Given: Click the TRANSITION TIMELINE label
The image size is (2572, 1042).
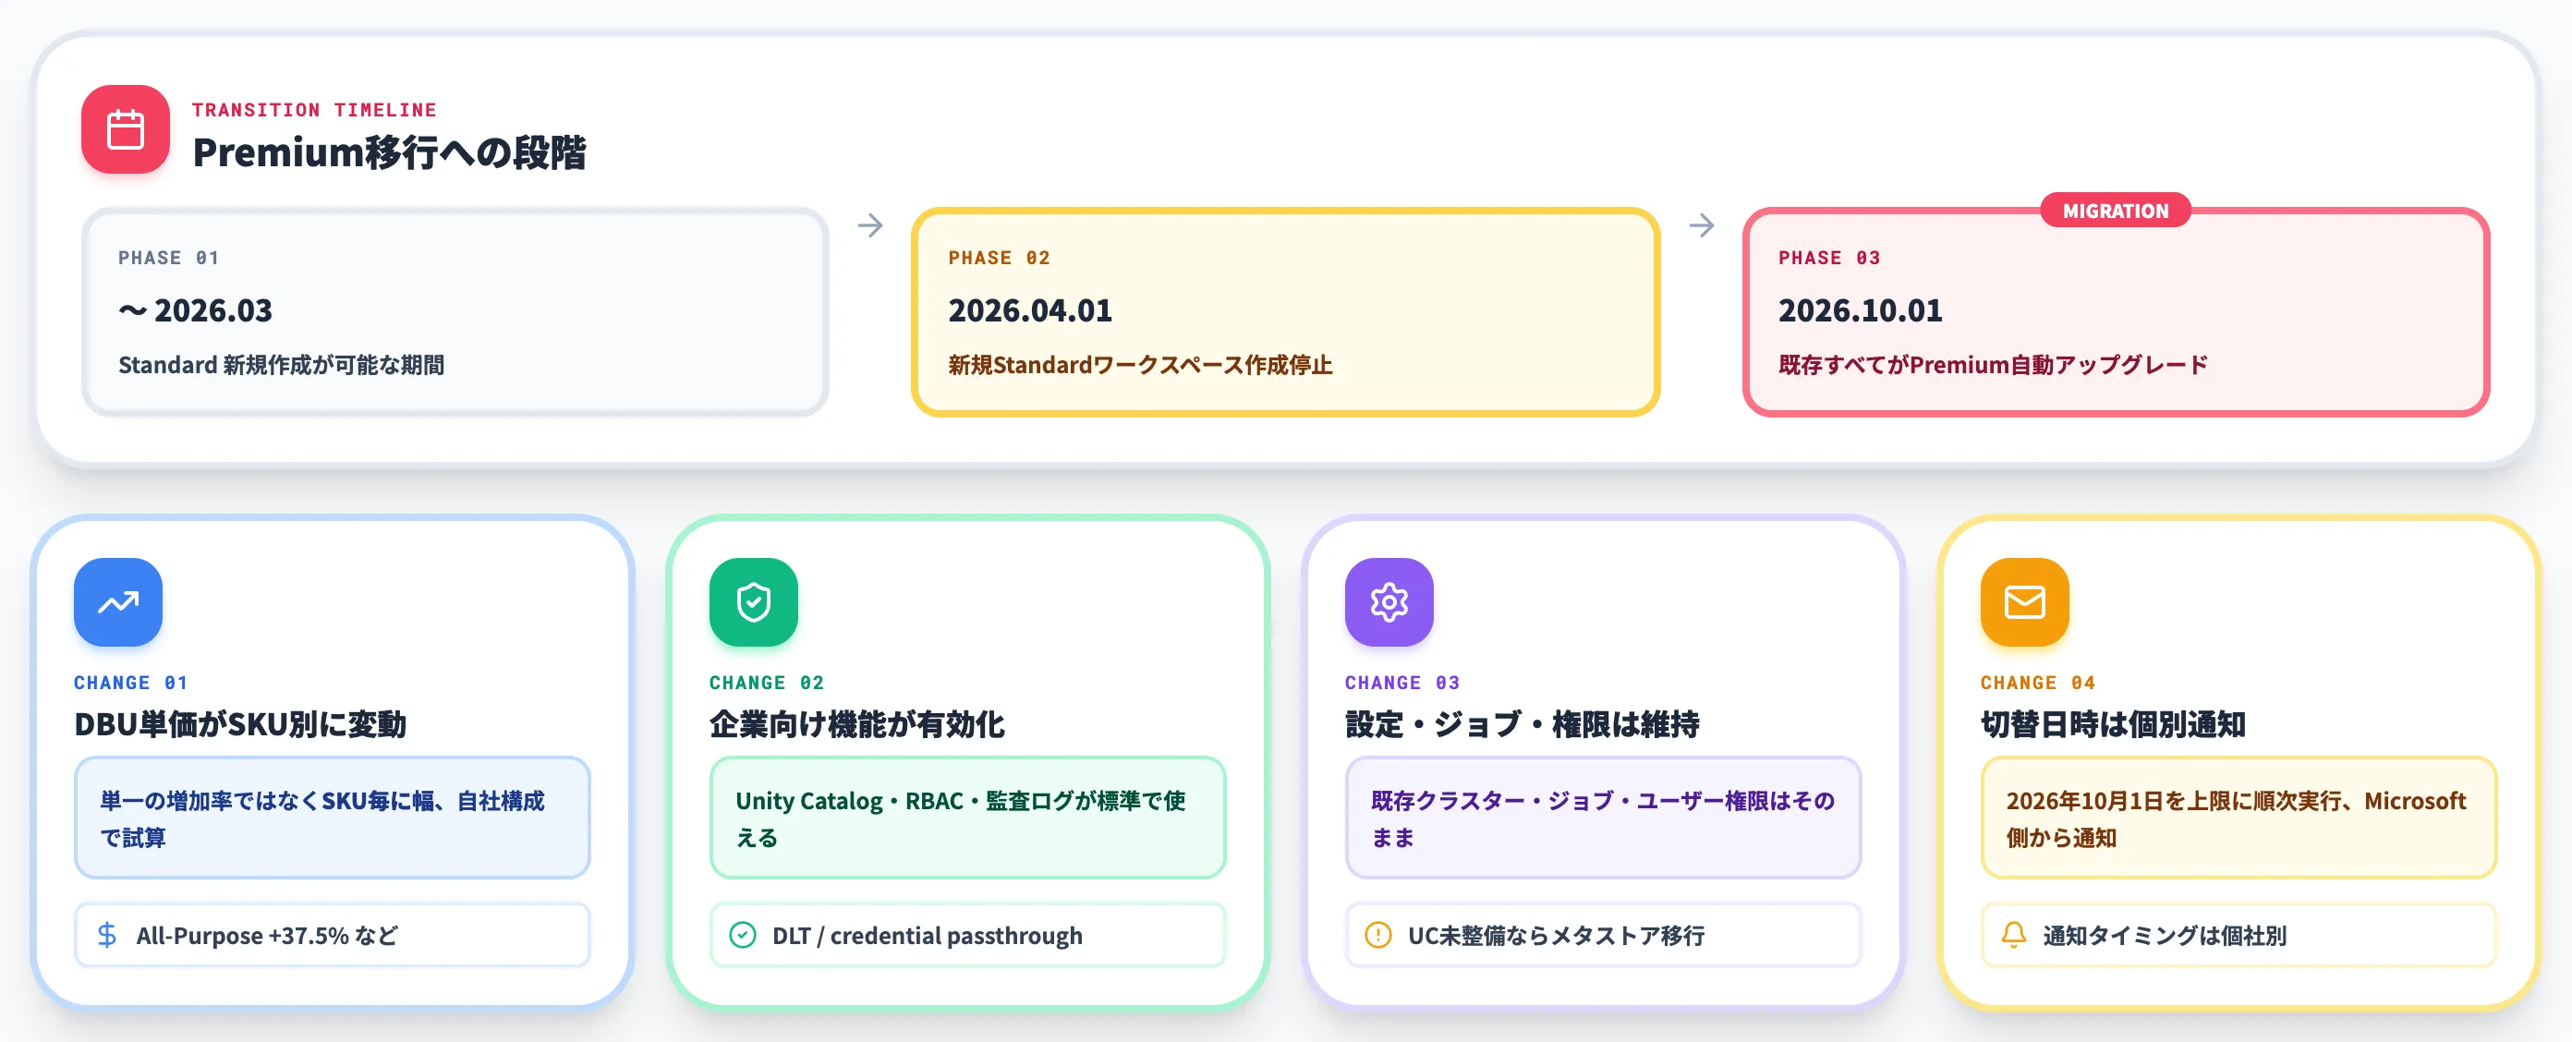Looking at the screenshot, I should pos(313,110).
